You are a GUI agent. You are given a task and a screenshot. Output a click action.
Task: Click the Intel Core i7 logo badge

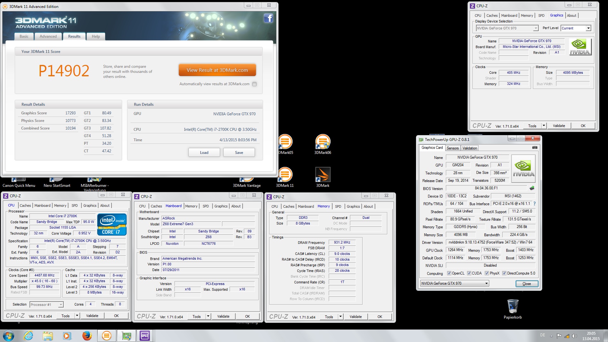click(x=112, y=225)
